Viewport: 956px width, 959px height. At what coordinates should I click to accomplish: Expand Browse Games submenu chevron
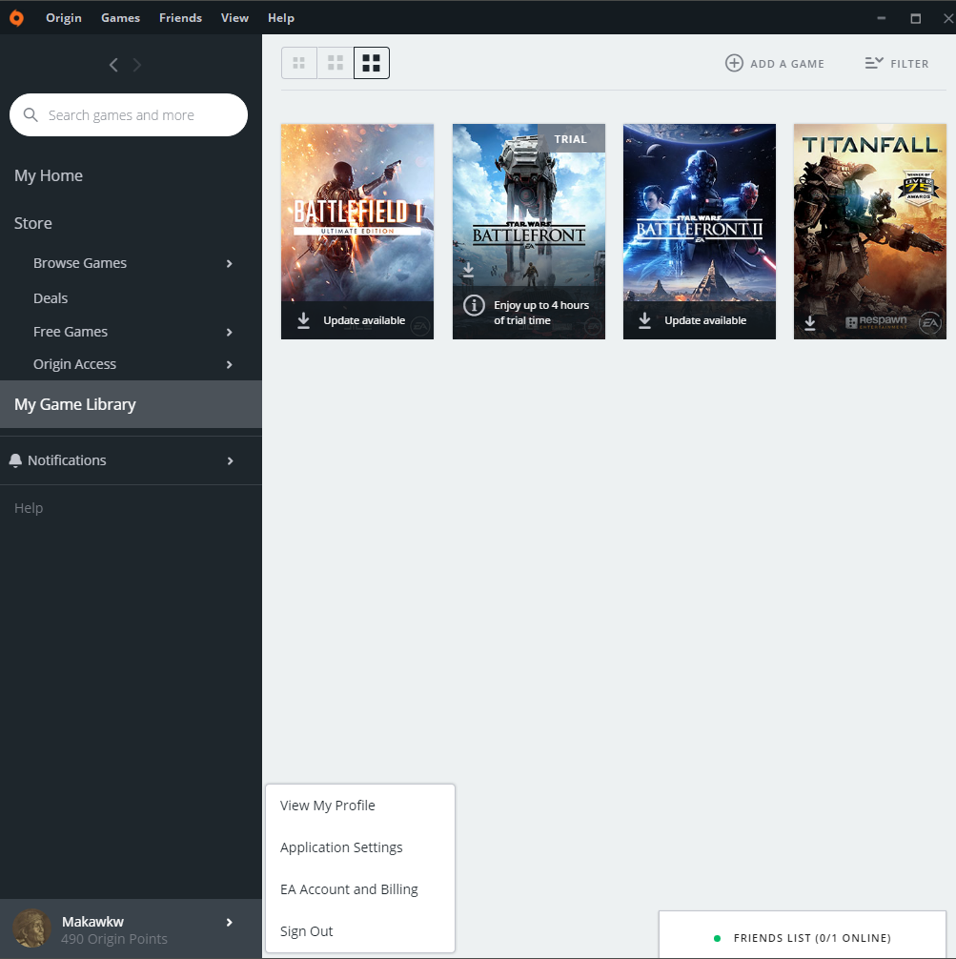pos(230,264)
